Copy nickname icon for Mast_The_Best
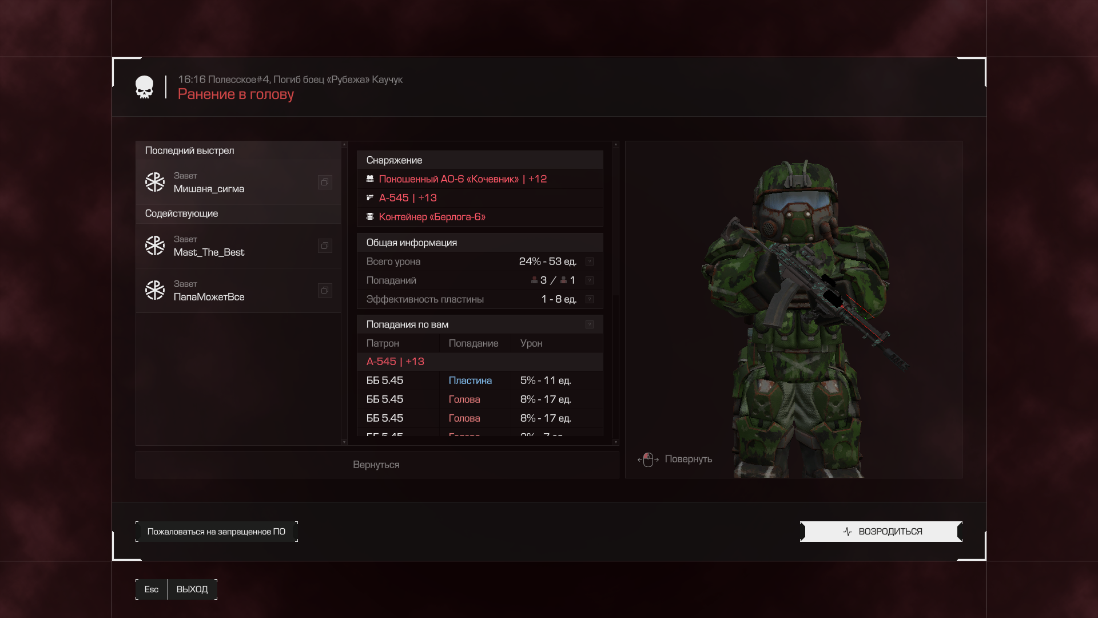 click(325, 245)
